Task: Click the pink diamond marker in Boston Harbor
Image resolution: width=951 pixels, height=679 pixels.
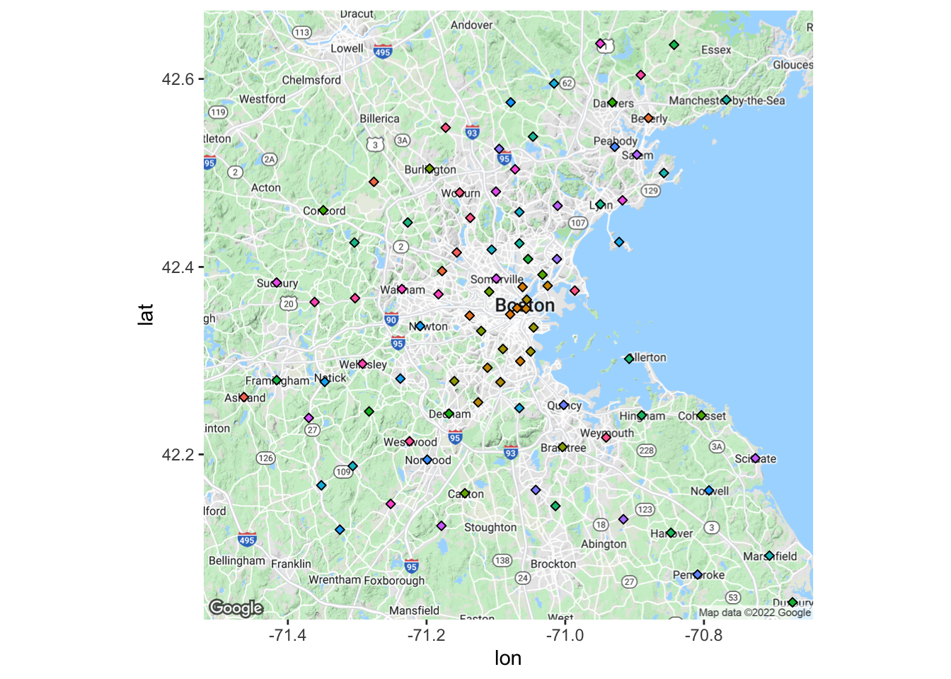Action: 575,291
